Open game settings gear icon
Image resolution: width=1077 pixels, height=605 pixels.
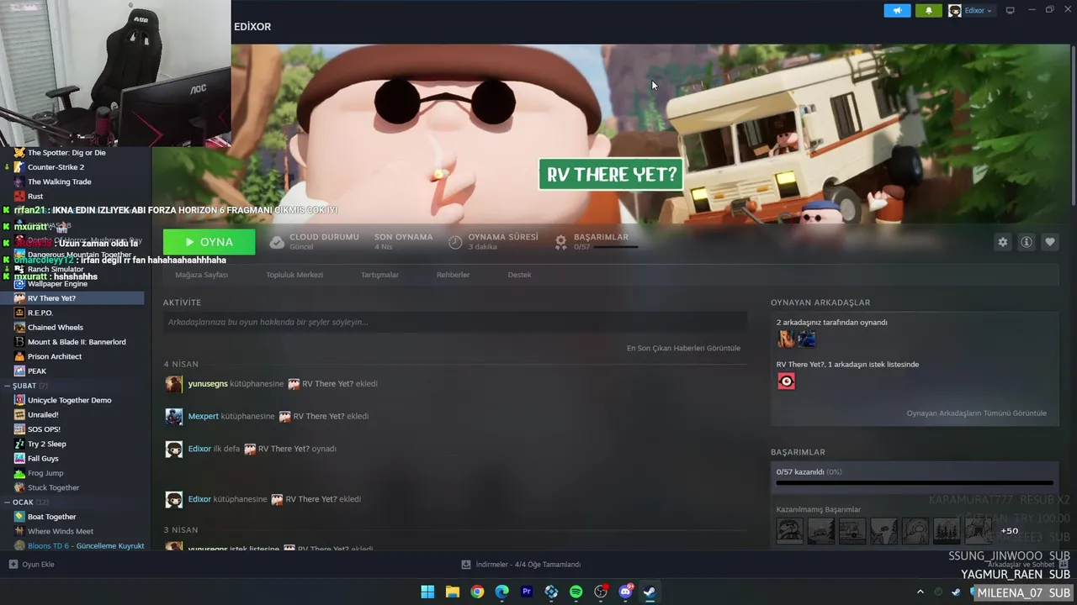click(x=1003, y=242)
